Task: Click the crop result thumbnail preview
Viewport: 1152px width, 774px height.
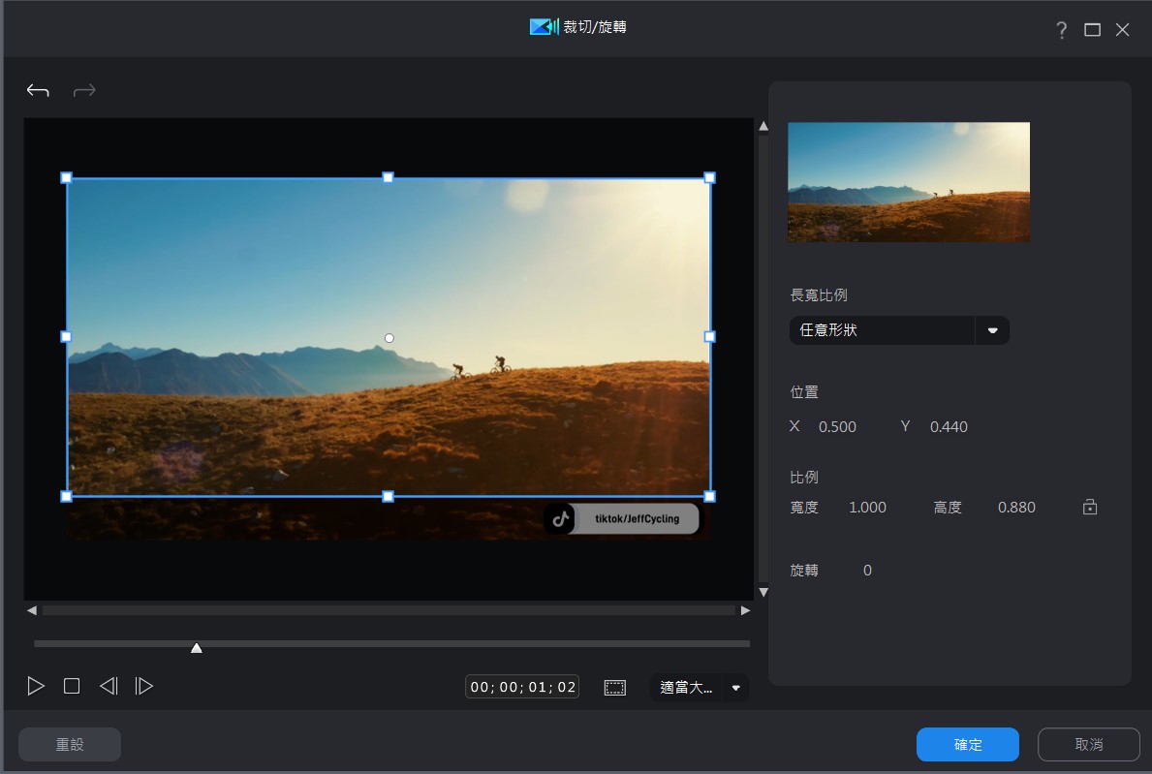Action: 909,182
